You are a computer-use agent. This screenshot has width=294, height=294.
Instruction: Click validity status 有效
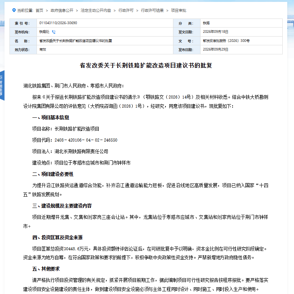43,49
